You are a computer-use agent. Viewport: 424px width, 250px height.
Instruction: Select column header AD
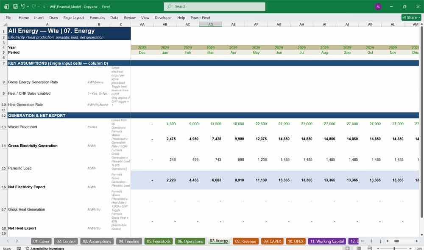click(x=211, y=24)
